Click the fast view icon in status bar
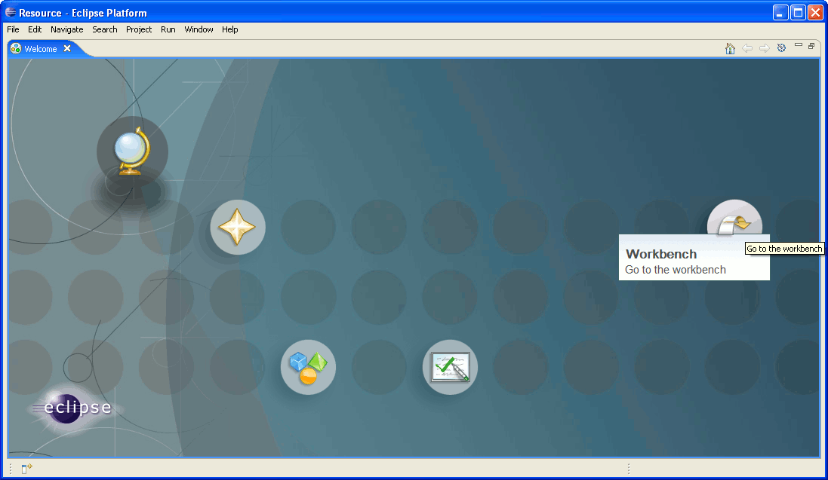The width and height of the screenshot is (828, 480). 26,469
